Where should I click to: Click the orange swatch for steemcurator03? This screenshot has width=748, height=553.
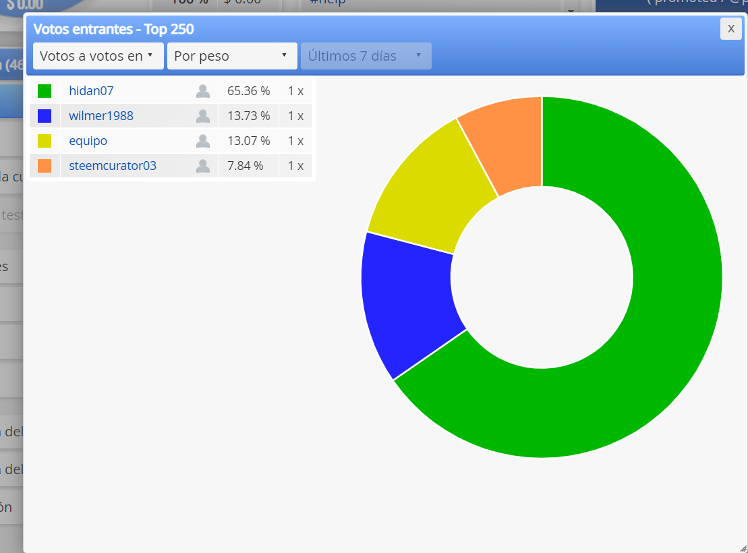(x=45, y=166)
